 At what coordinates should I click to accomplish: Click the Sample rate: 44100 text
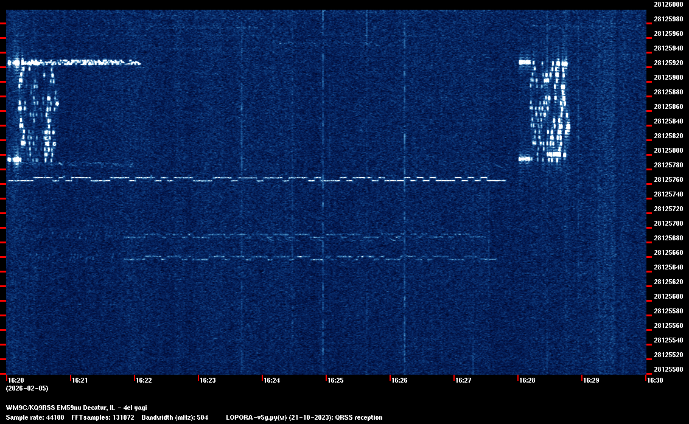click(x=34, y=417)
